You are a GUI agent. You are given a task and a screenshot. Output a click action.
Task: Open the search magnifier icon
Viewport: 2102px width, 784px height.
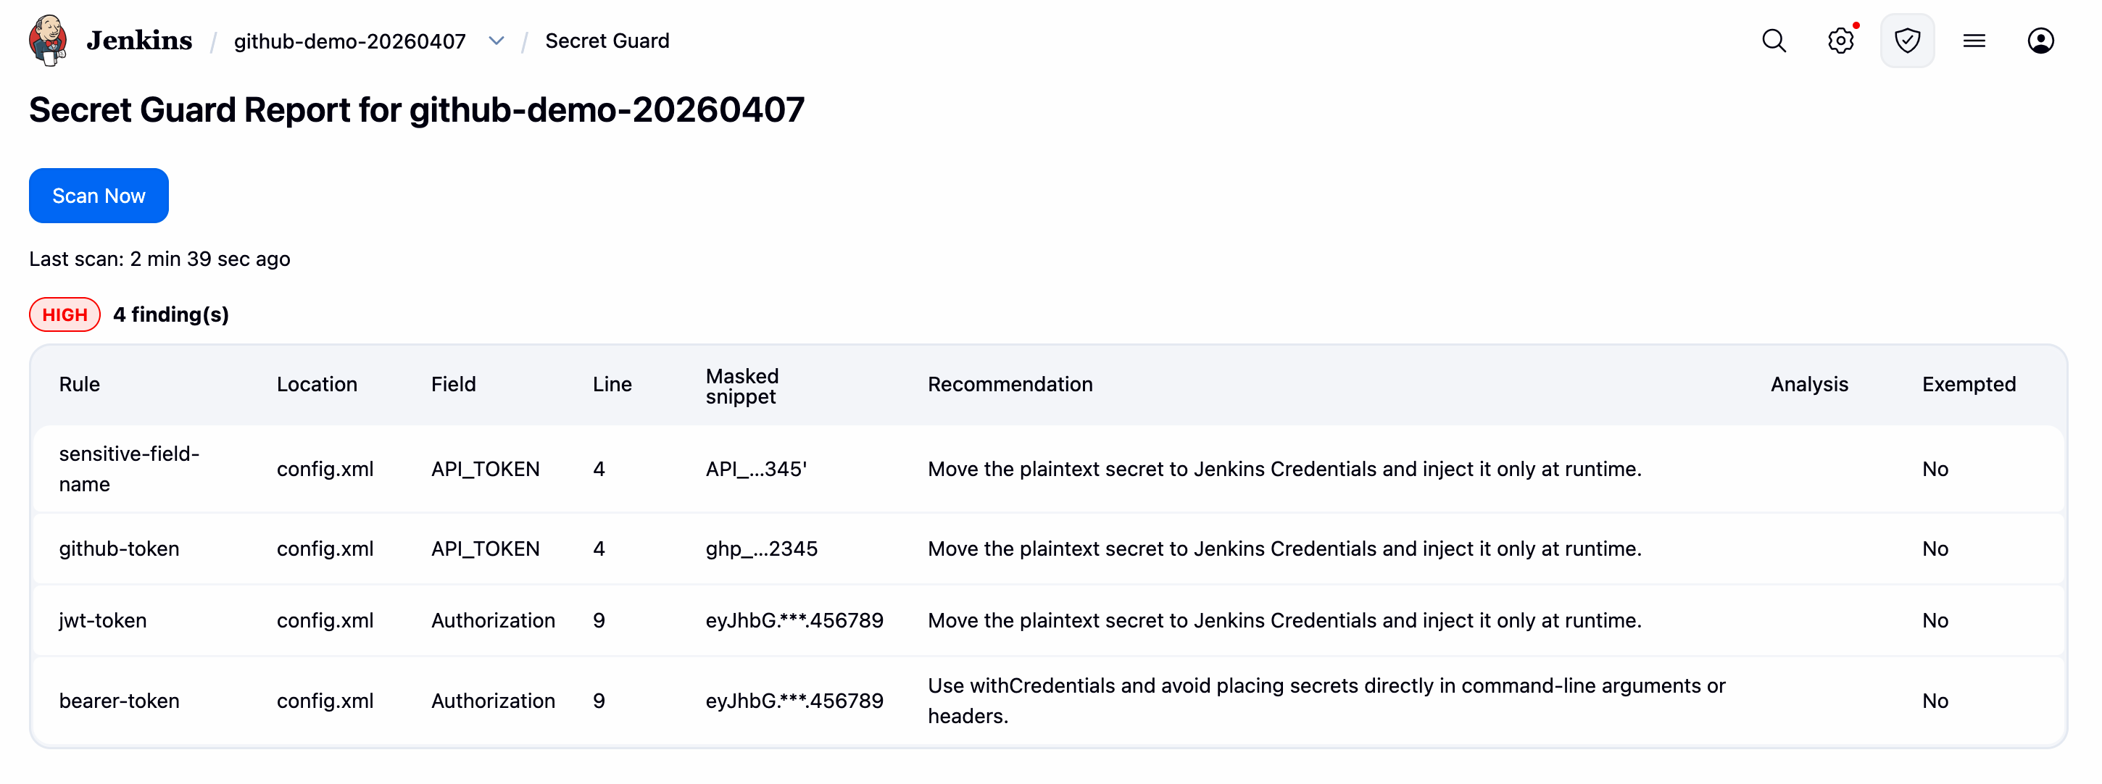pyautogui.click(x=1773, y=41)
